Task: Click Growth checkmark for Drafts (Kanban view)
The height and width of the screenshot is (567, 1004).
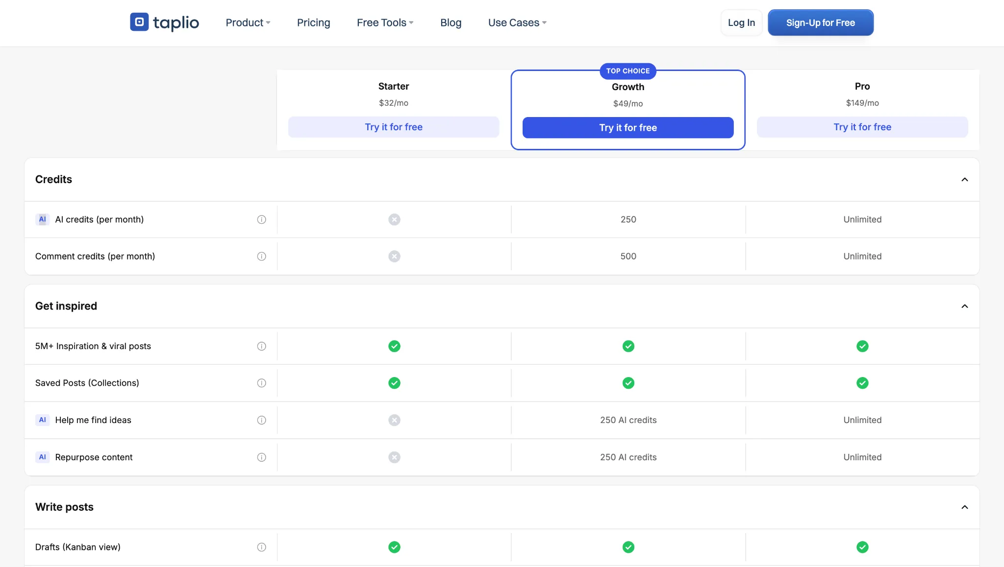Action: coord(628,547)
